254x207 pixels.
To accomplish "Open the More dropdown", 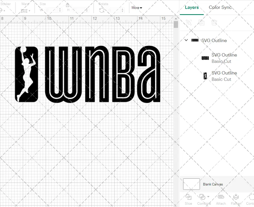I will click(137, 8).
